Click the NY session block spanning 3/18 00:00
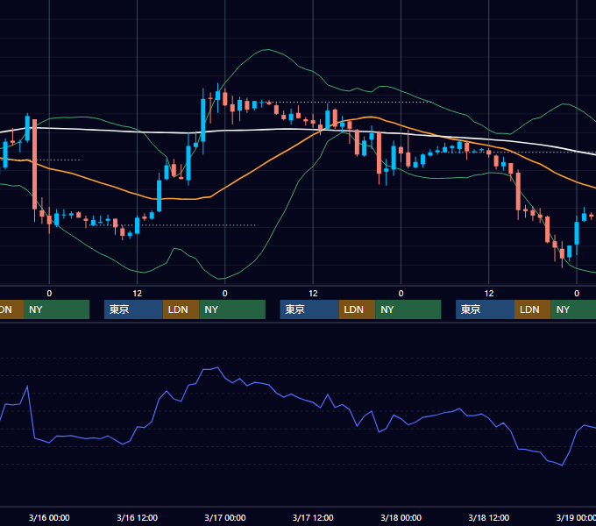 [408, 309]
